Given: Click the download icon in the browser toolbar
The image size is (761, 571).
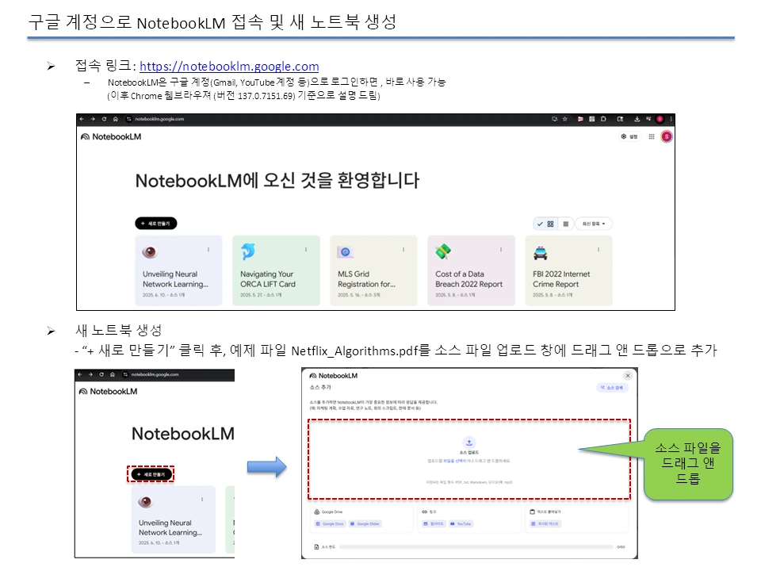Looking at the screenshot, I should [x=637, y=119].
